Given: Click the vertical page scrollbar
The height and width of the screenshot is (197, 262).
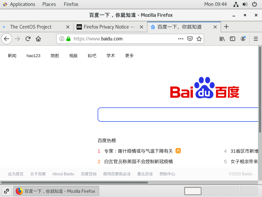Looking at the screenshot, I should 260,90.
